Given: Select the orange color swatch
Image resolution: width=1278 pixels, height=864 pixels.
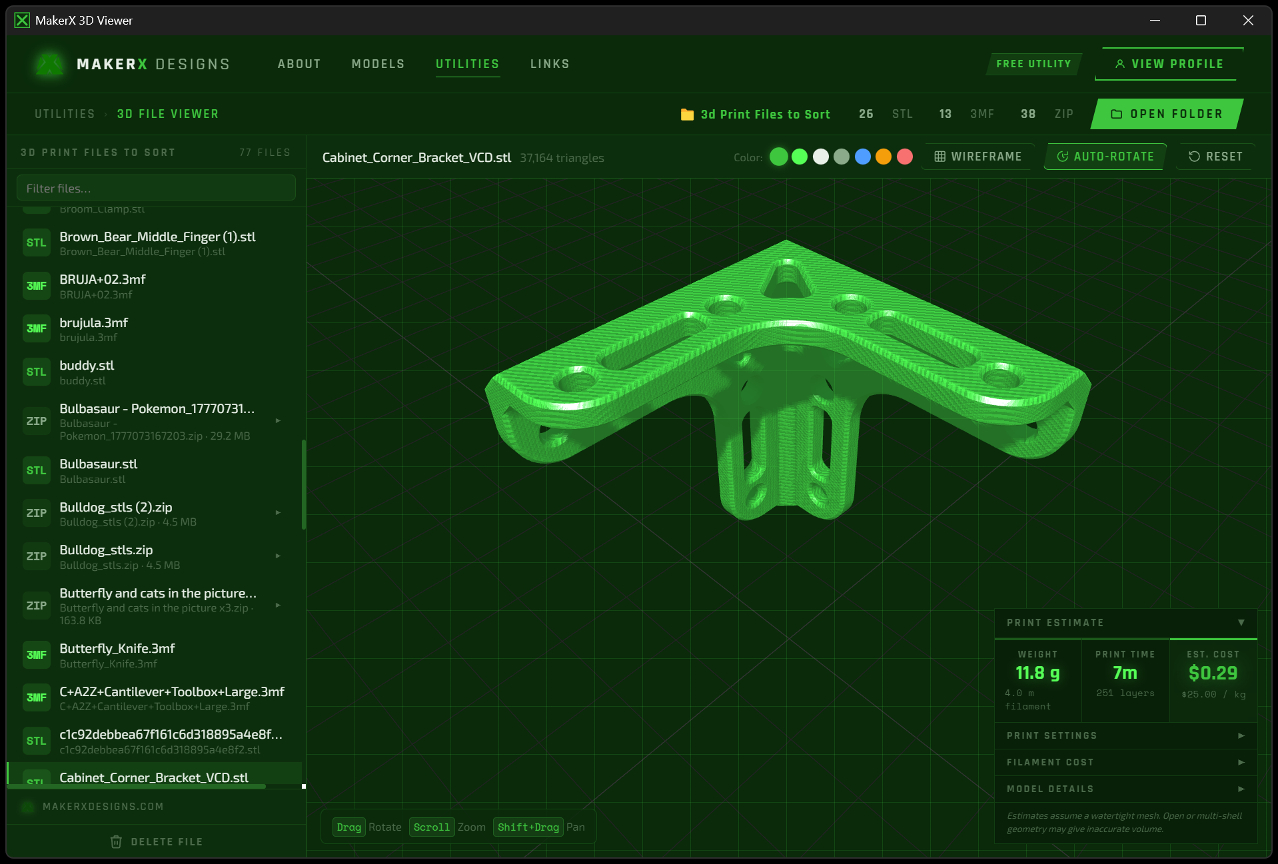Looking at the screenshot, I should click(x=884, y=157).
